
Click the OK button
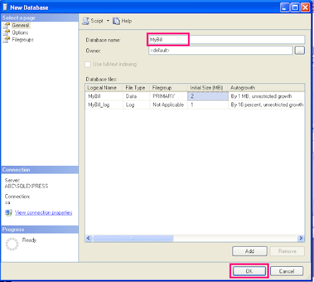(249, 271)
